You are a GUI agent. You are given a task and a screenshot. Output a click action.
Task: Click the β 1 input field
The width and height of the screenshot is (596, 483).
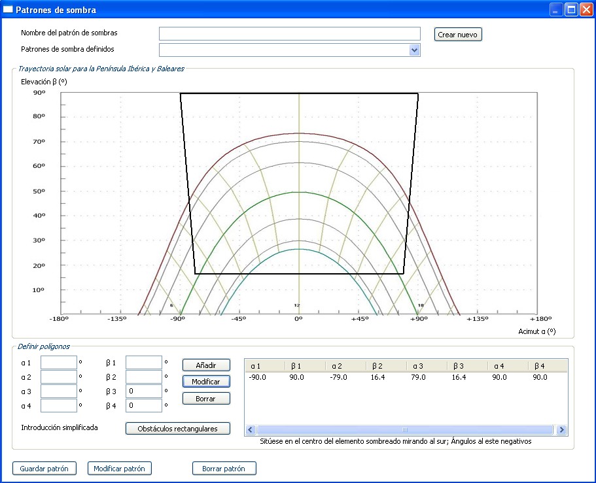point(143,362)
